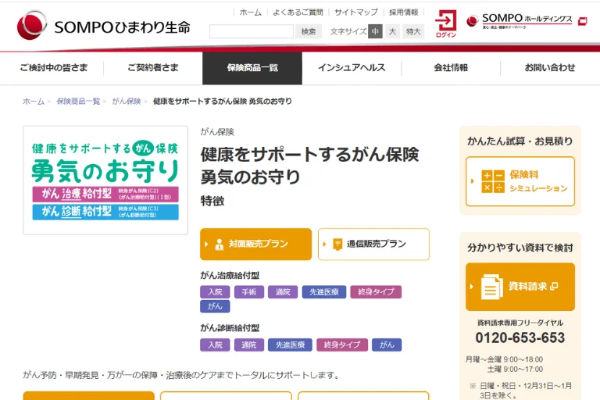Open the SOMPOホールディングス logo link
Screen dimensions: 600x400
coord(520,21)
